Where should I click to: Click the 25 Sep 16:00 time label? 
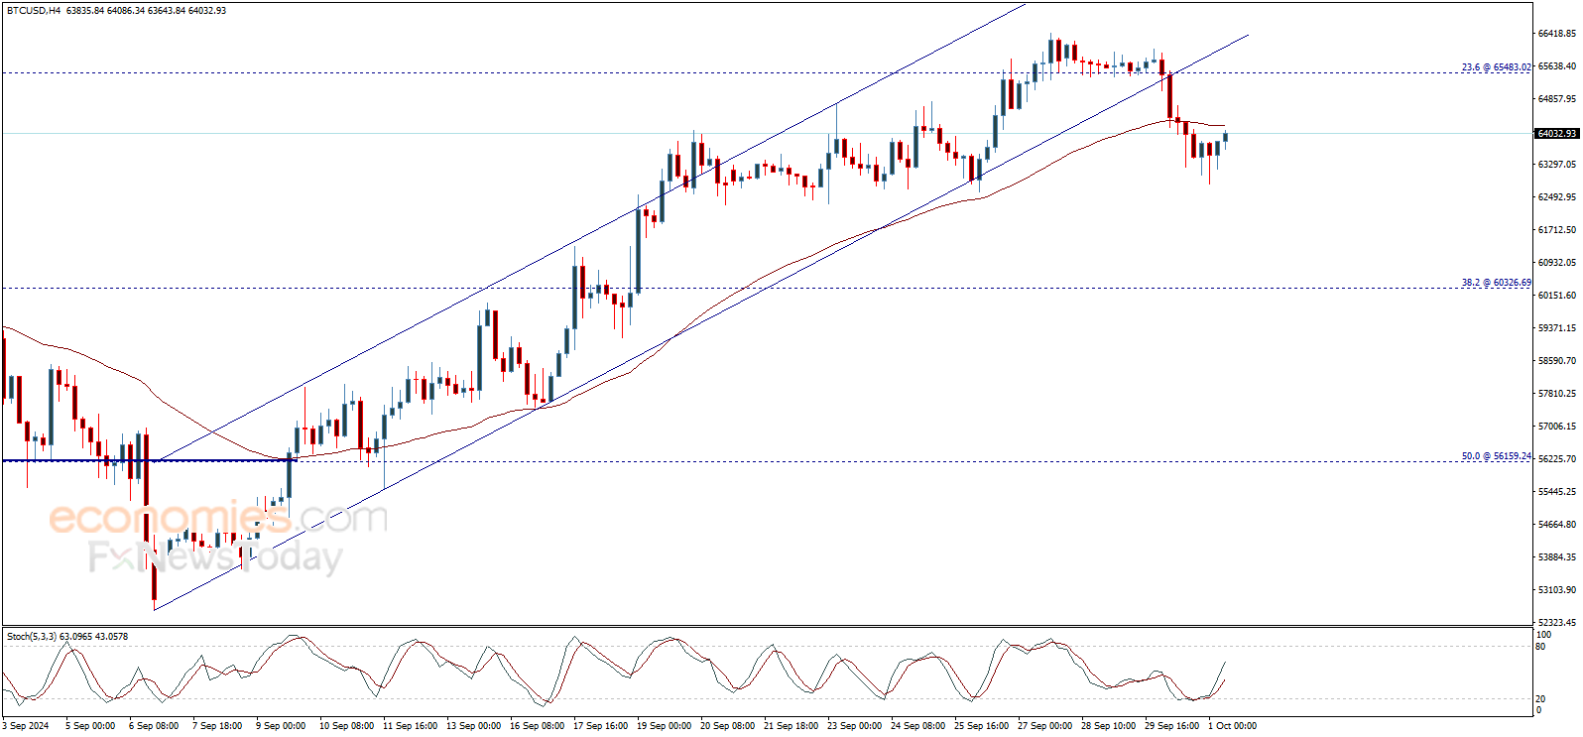point(981,726)
